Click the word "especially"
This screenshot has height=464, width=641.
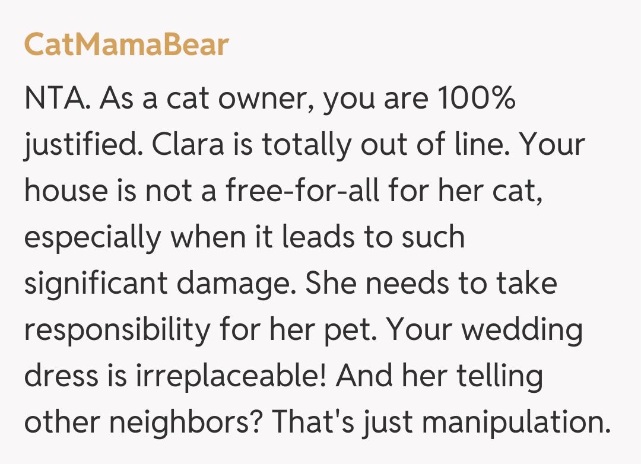click(93, 237)
